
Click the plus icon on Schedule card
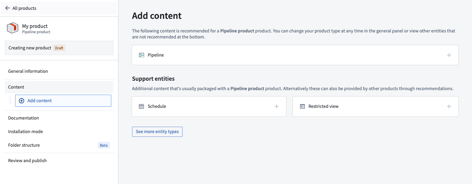(277, 106)
